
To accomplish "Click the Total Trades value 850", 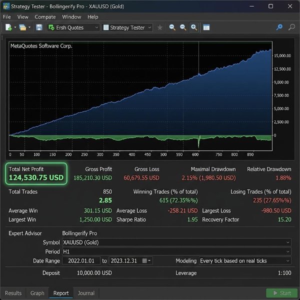I will pos(107,191).
